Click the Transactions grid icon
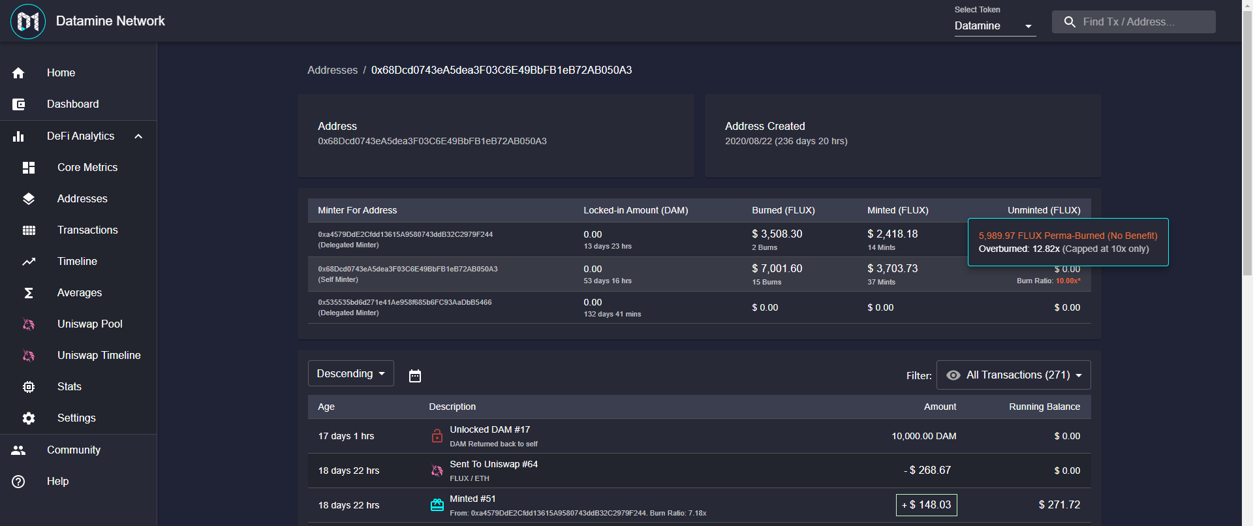1253x526 pixels. [x=29, y=230]
